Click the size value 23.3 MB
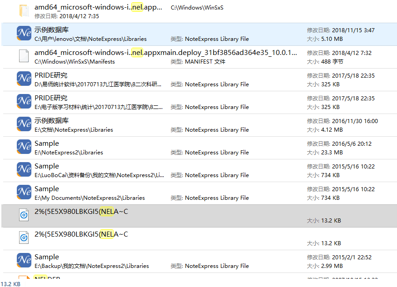This screenshot has height=287, width=397. click(x=332, y=153)
